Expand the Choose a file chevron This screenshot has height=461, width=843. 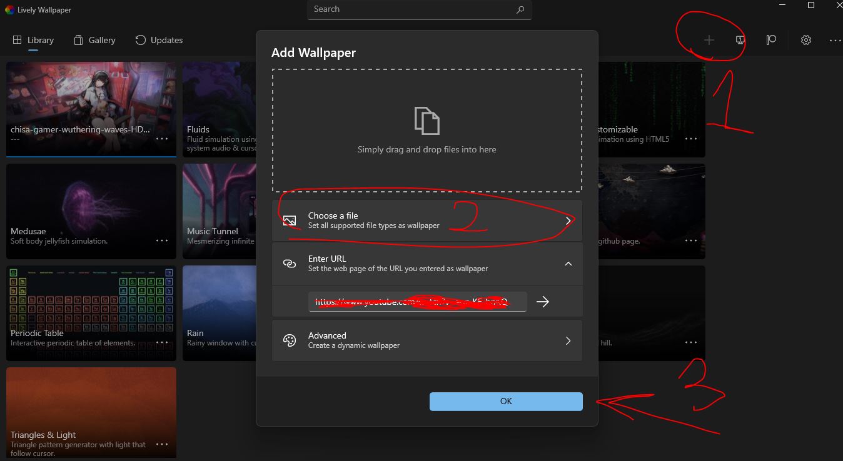tap(568, 221)
